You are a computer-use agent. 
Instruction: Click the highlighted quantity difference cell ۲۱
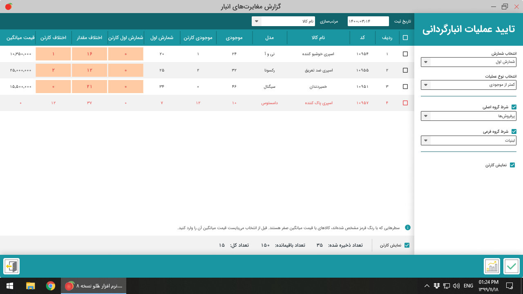89,87
